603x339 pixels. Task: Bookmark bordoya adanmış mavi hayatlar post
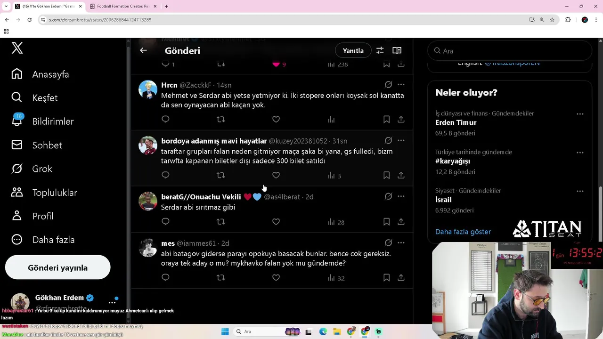point(386,175)
